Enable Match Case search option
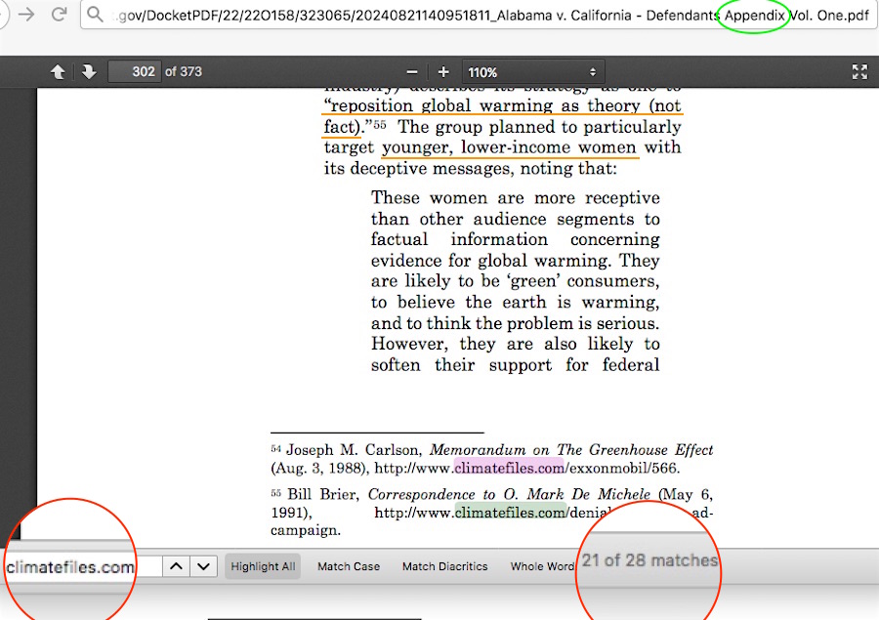This screenshot has width=879, height=620. (349, 566)
